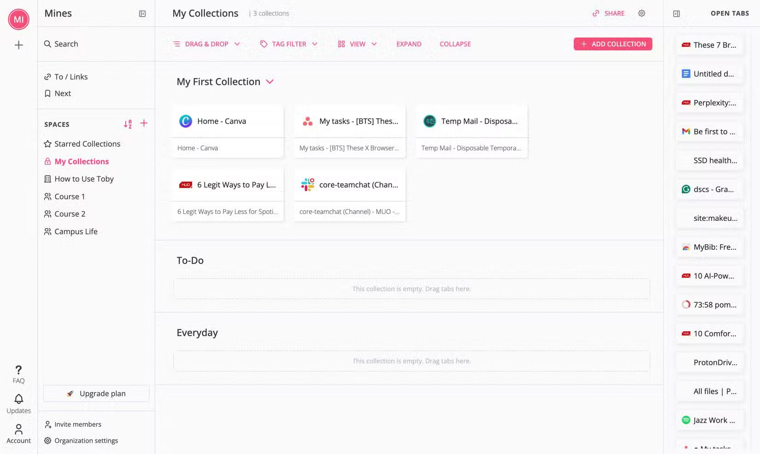The width and height of the screenshot is (760, 454).
Task: Open the TAG FILTER dropdown
Action: point(288,44)
